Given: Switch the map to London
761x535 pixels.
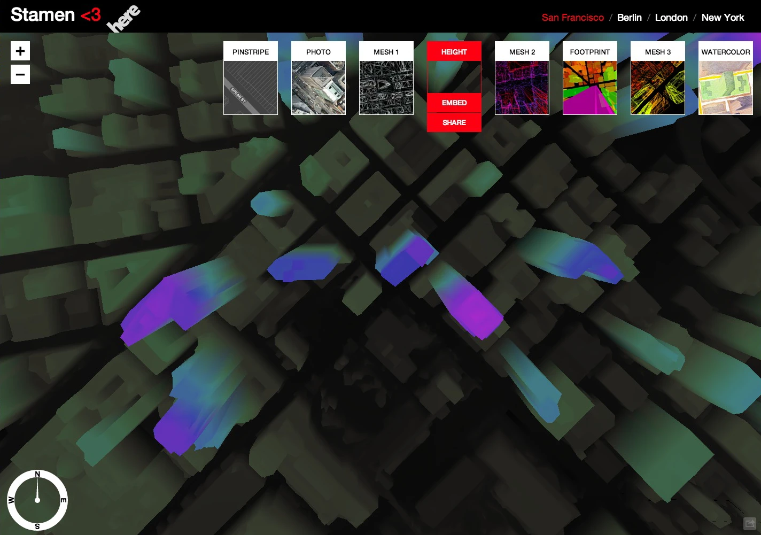Looking at the screenshot, I should pos(671,17).
